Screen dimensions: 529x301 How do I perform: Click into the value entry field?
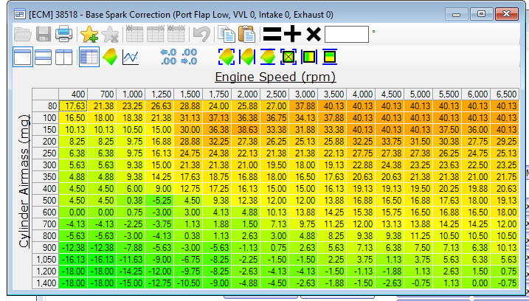346,34
